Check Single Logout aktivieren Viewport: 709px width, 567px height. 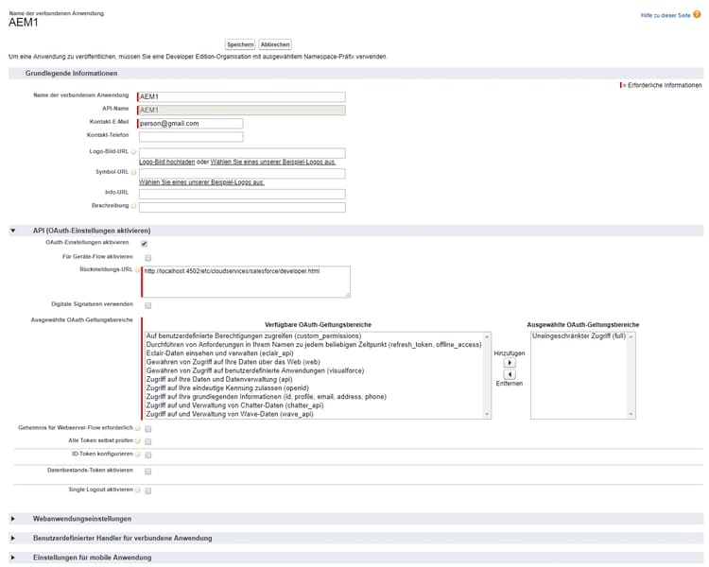147,490
